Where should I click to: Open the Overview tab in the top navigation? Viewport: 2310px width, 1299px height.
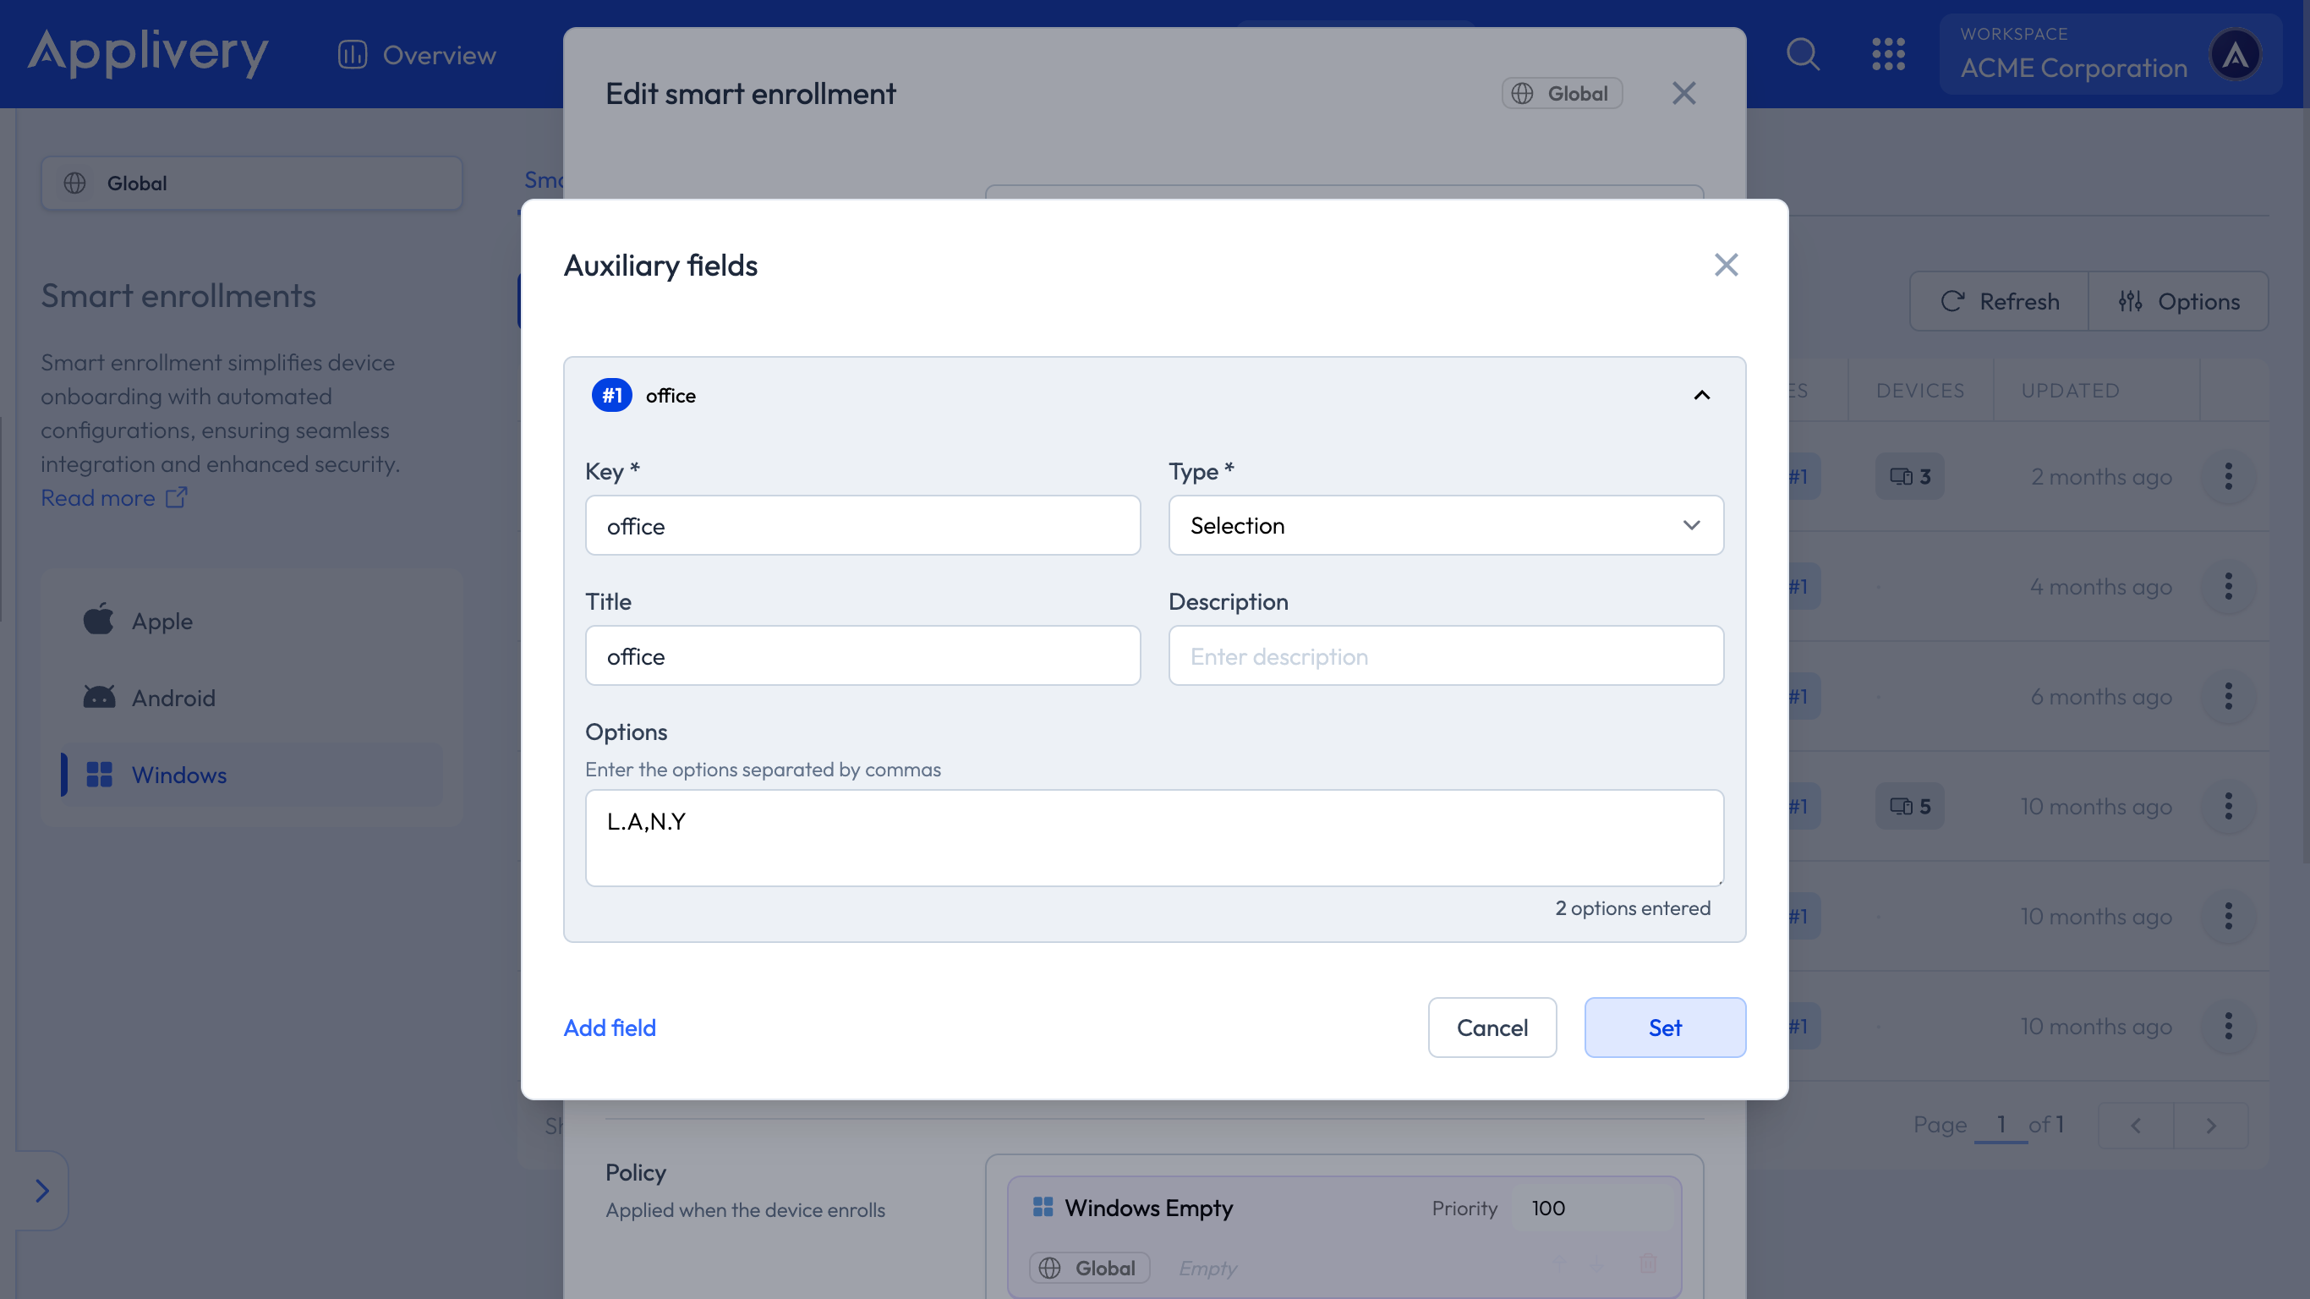[x=417, y=55]
